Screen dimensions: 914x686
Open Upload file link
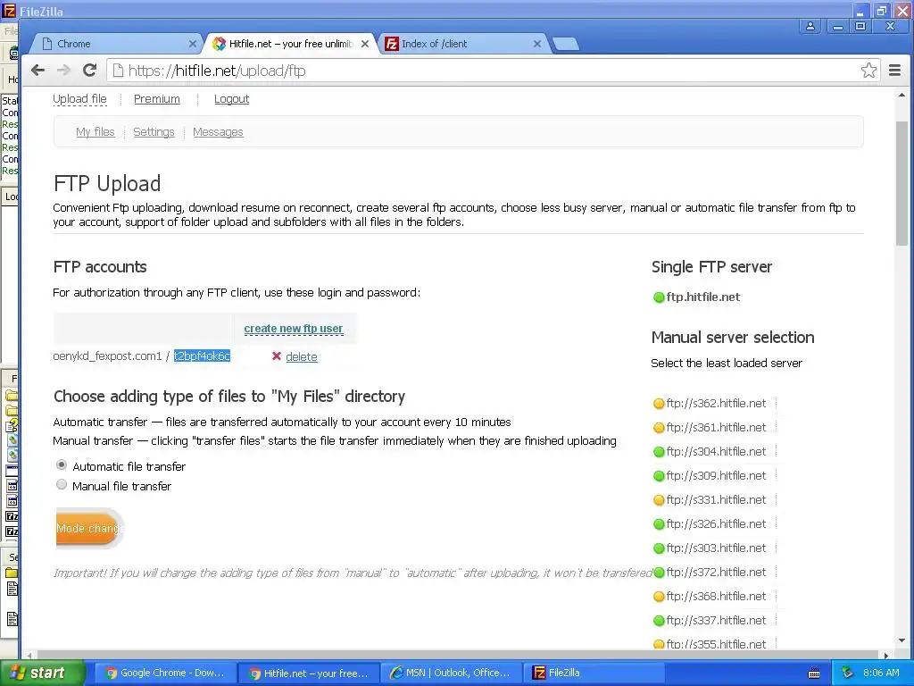coord(79,99)
